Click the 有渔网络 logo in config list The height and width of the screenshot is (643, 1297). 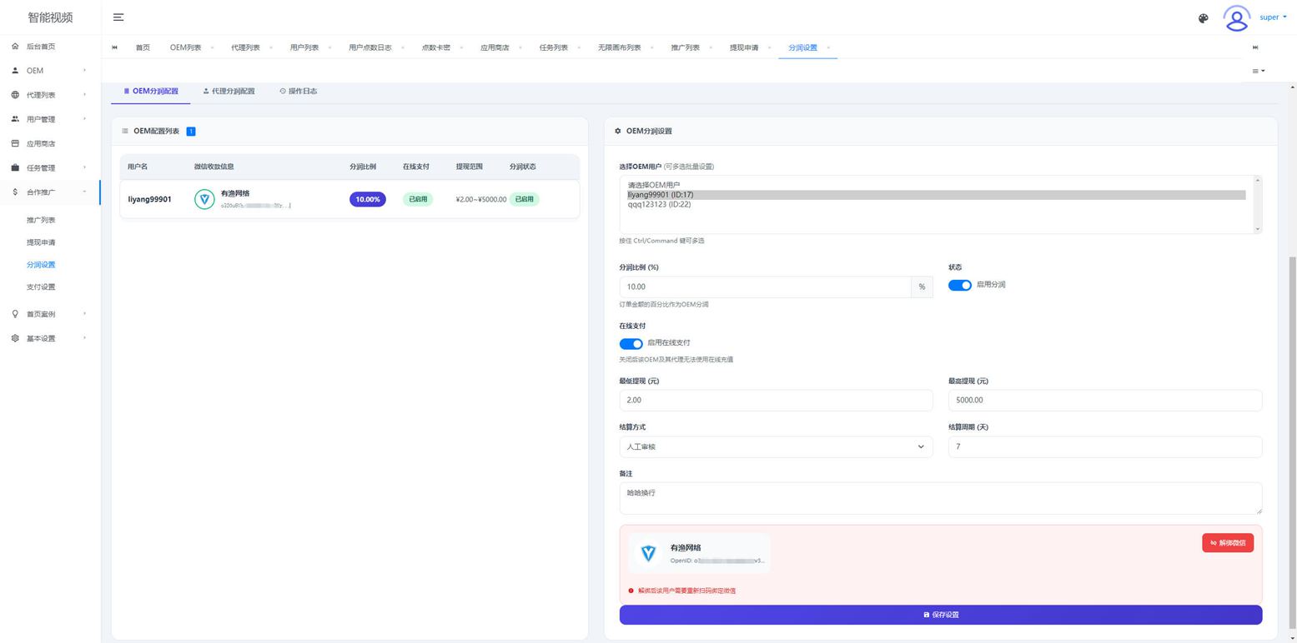tap(204, 199)
